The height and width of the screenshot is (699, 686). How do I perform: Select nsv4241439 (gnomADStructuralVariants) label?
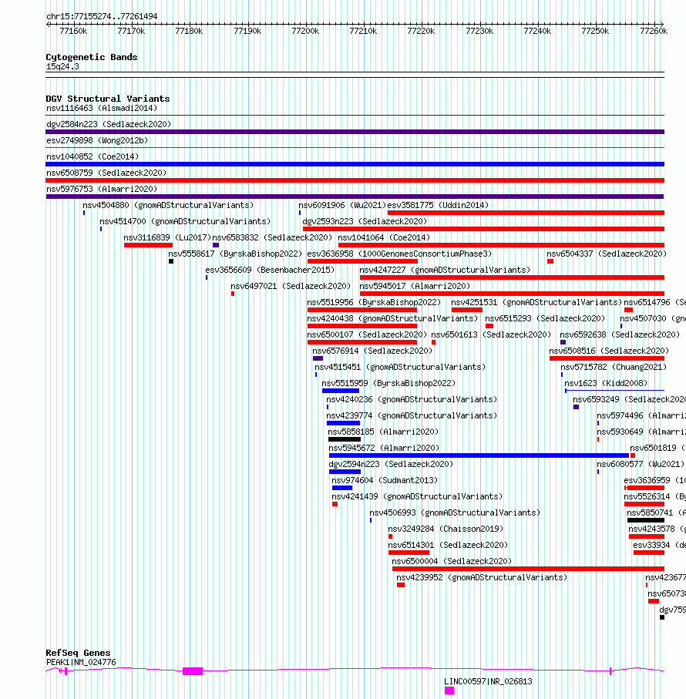pos(417,496)
